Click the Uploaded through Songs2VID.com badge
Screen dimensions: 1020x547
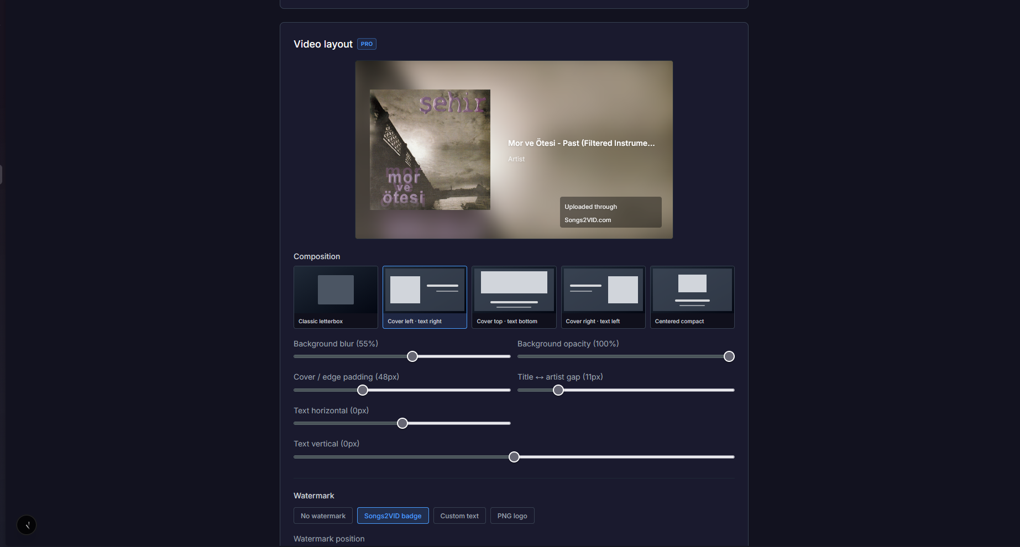pyautogui.click(x=610, y=212)
